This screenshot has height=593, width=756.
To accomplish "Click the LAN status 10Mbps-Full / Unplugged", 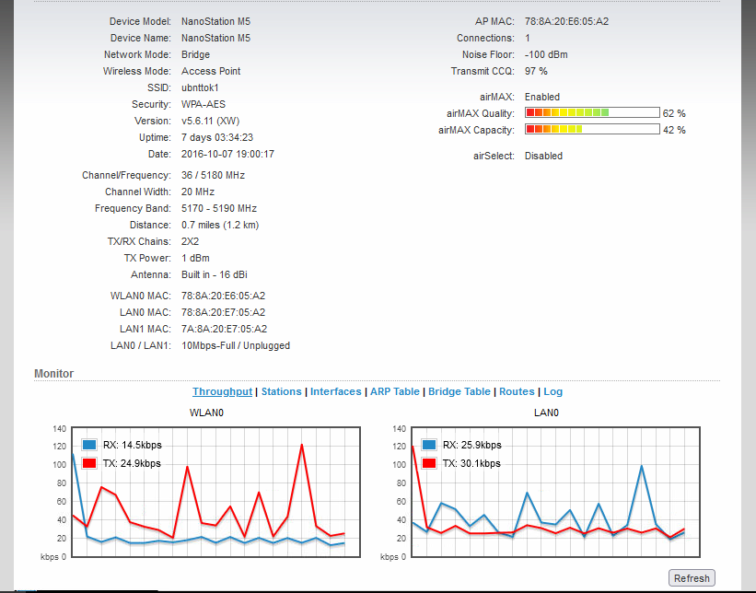I will pos(236,345).
